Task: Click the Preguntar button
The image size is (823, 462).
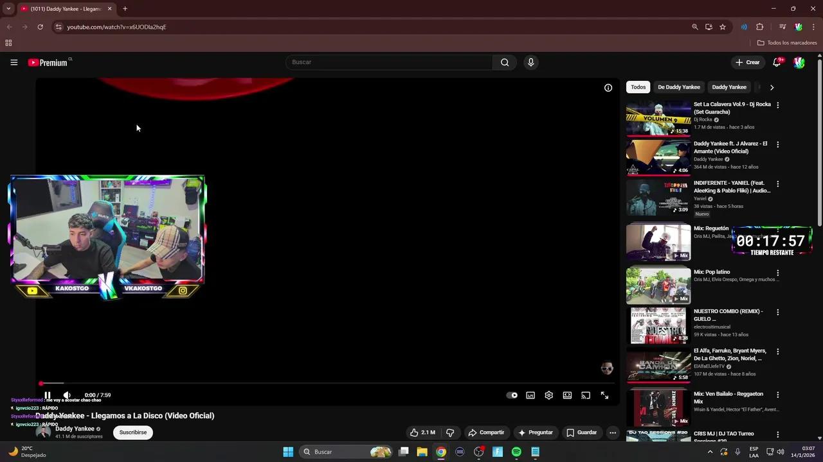Action: (536, 432)
